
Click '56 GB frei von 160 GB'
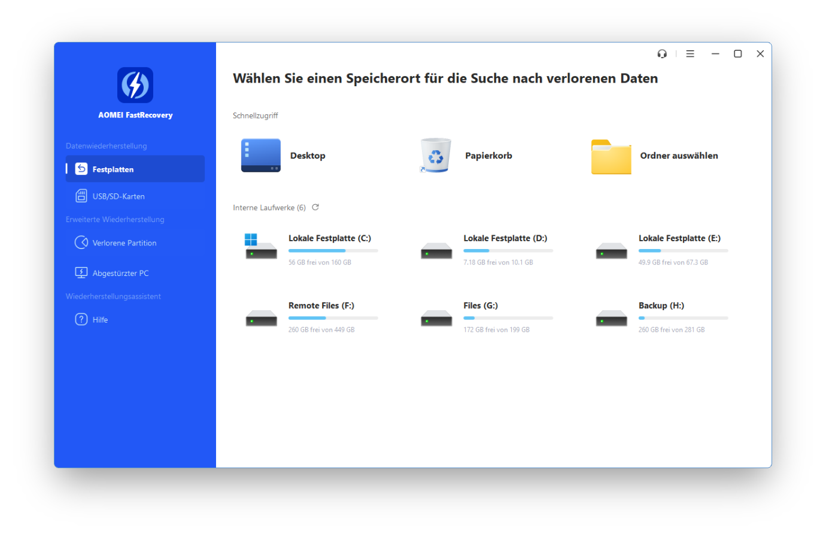pos(320,262)
